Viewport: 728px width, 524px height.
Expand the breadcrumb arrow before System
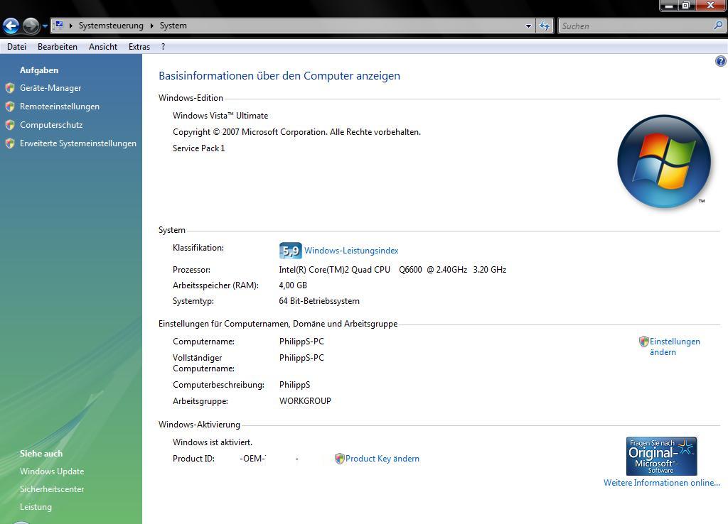coord(152,26)
